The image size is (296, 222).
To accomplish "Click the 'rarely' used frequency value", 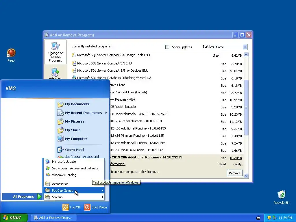I will 237,164.
